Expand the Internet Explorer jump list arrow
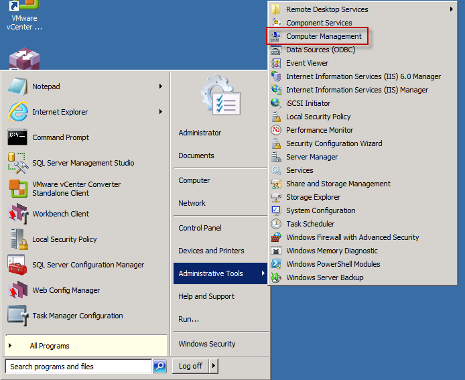This screenshot has width=465, height=380. click(160, 112)
